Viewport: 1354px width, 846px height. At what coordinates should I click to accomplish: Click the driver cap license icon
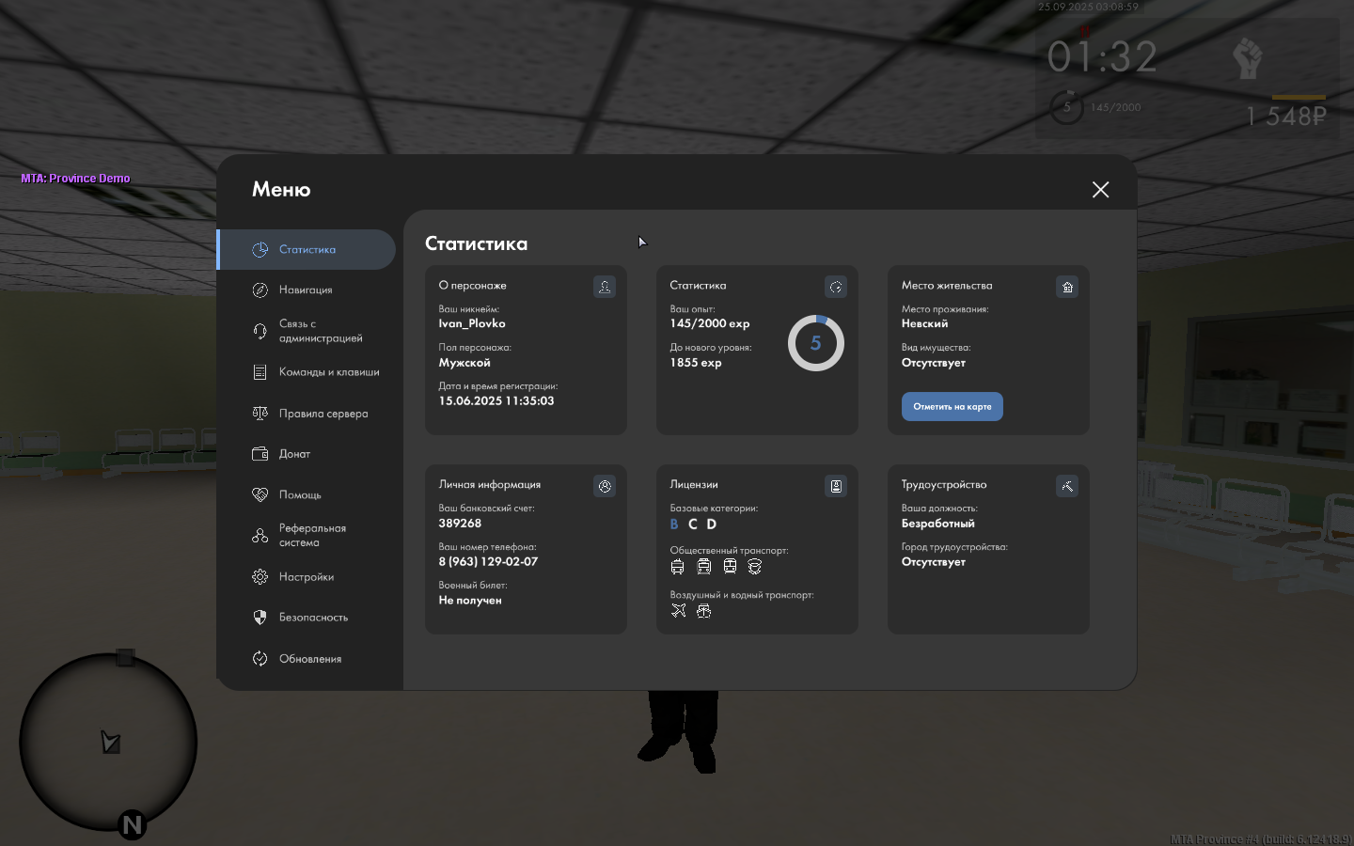[755, 567]
